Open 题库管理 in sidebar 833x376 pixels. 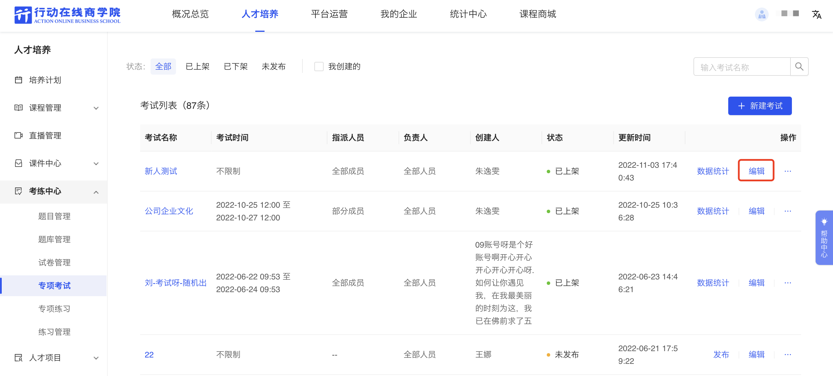click(x=54, y=239)
